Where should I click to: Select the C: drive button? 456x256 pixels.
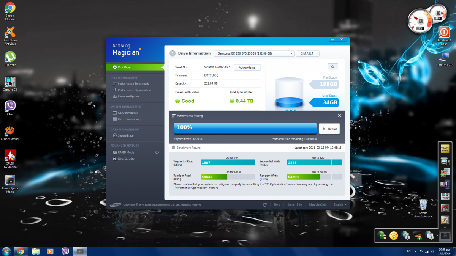pos(332,66)
